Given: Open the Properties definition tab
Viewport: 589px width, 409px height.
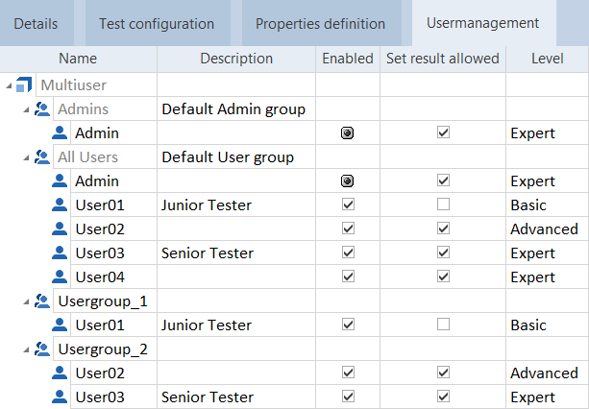Looking at the screenshot, I should [320, 23].
